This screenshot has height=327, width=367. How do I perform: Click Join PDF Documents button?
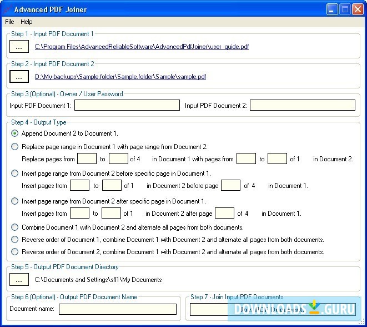[x=273, y=309]
